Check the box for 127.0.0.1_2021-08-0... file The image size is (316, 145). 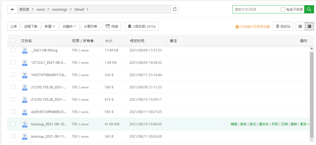[13, 62]
